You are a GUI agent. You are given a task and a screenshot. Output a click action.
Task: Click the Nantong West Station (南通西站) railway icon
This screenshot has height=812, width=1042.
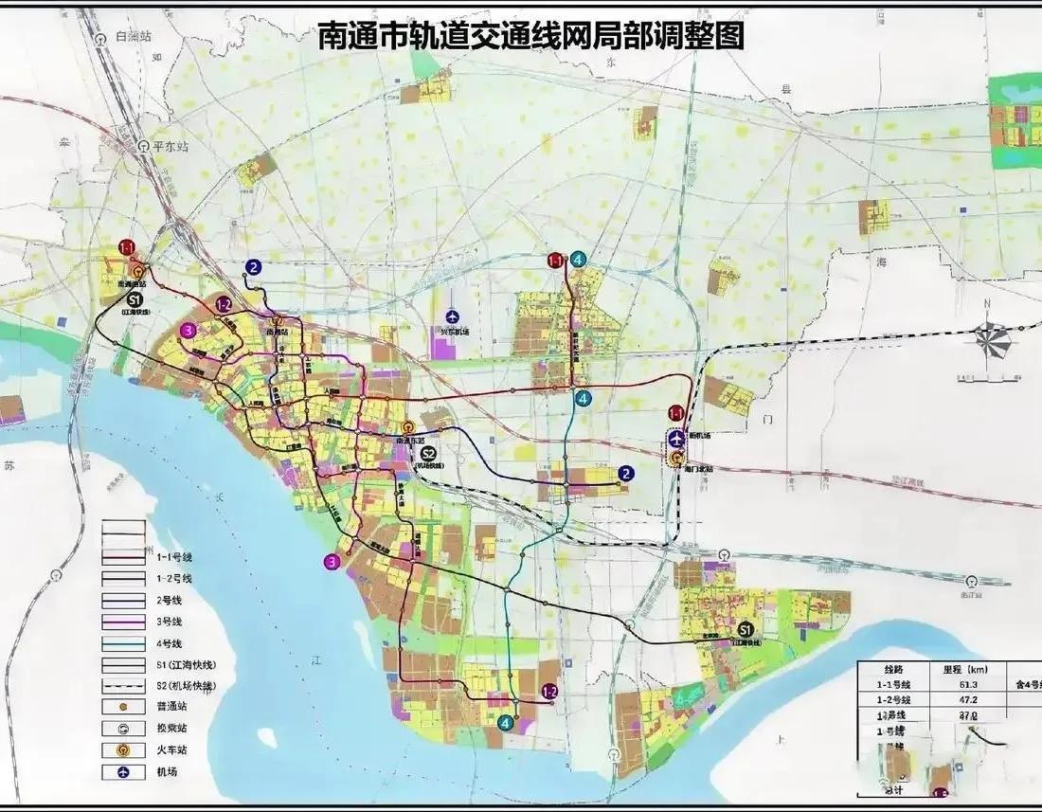138,271
